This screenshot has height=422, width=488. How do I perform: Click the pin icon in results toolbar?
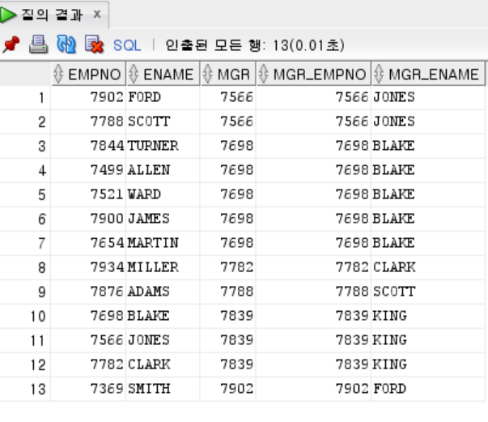click(11, 45)
